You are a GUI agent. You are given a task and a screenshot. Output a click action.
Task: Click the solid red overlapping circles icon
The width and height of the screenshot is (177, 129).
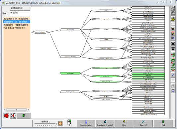[x=6, y=116]
